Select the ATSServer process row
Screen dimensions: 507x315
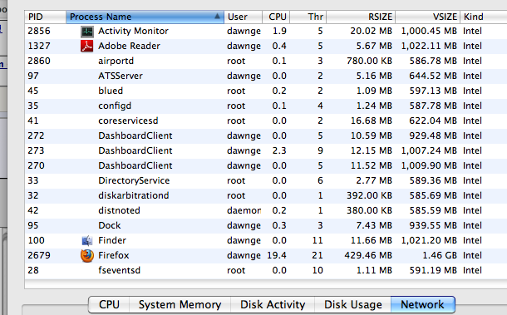[266, 76]
